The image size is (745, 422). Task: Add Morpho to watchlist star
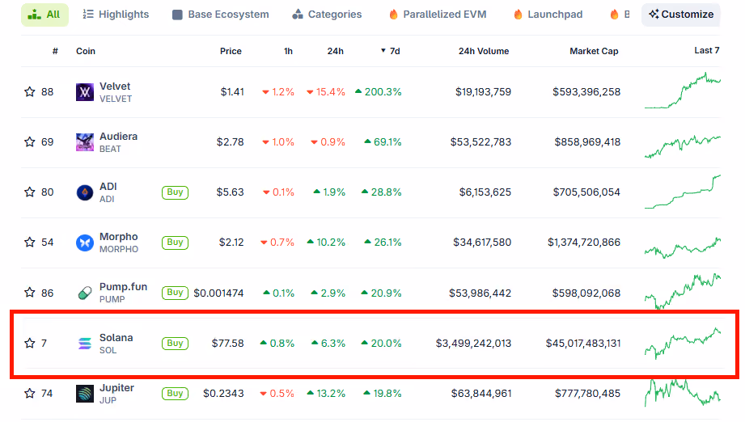[x=29, y=242]
